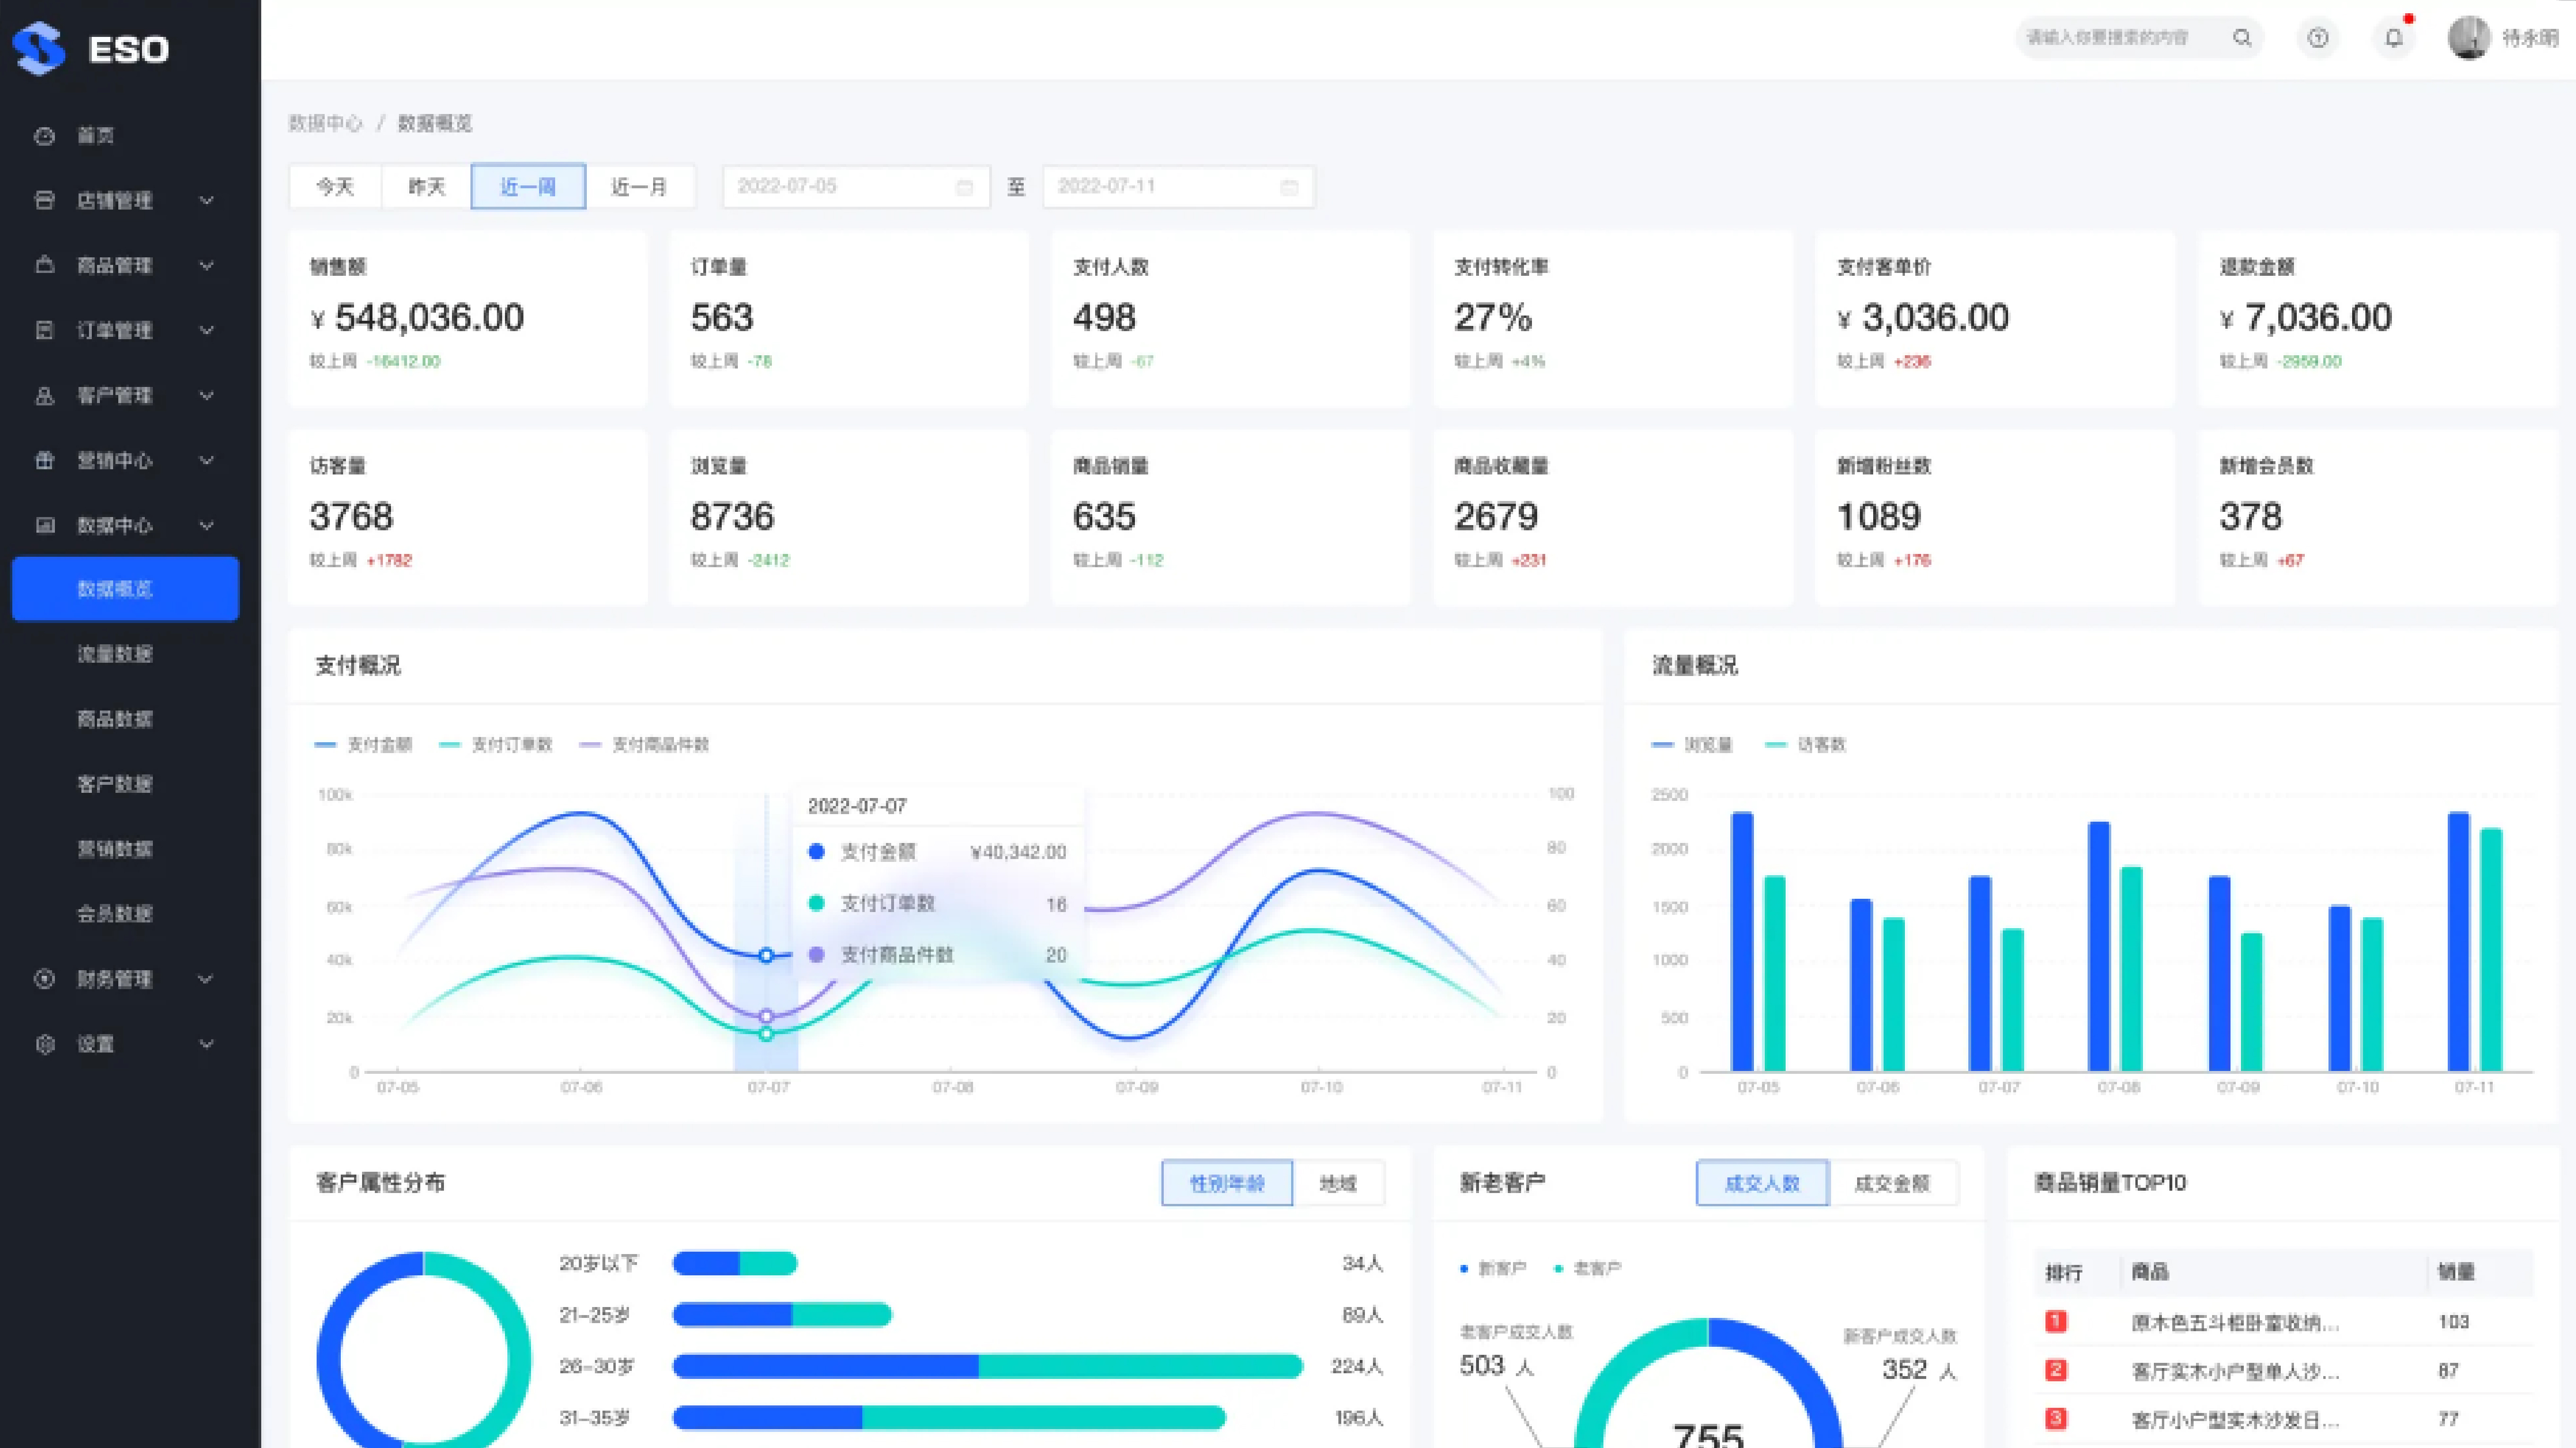This screenshot has width=2576, height=1448.
Task: Click the 财务管理 coin icon
Action: pyautogui.click(x=44, y=979)
